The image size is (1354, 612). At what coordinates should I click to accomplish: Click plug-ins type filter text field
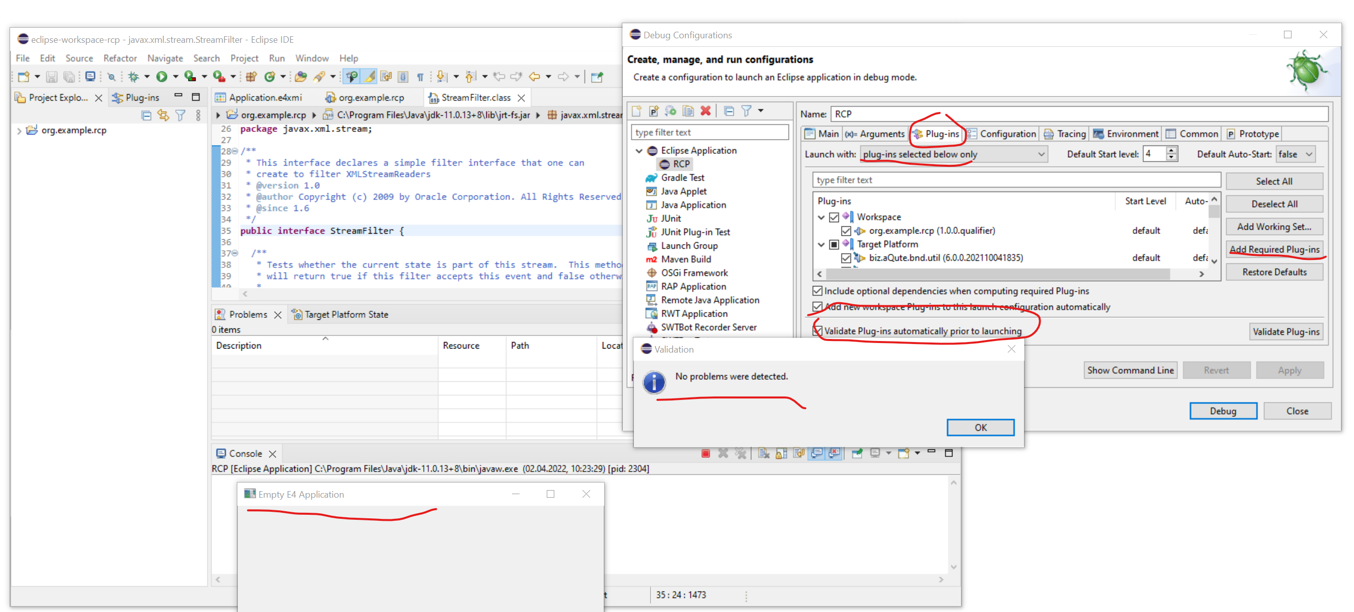pyautogui.click(x=1016, y=180)
